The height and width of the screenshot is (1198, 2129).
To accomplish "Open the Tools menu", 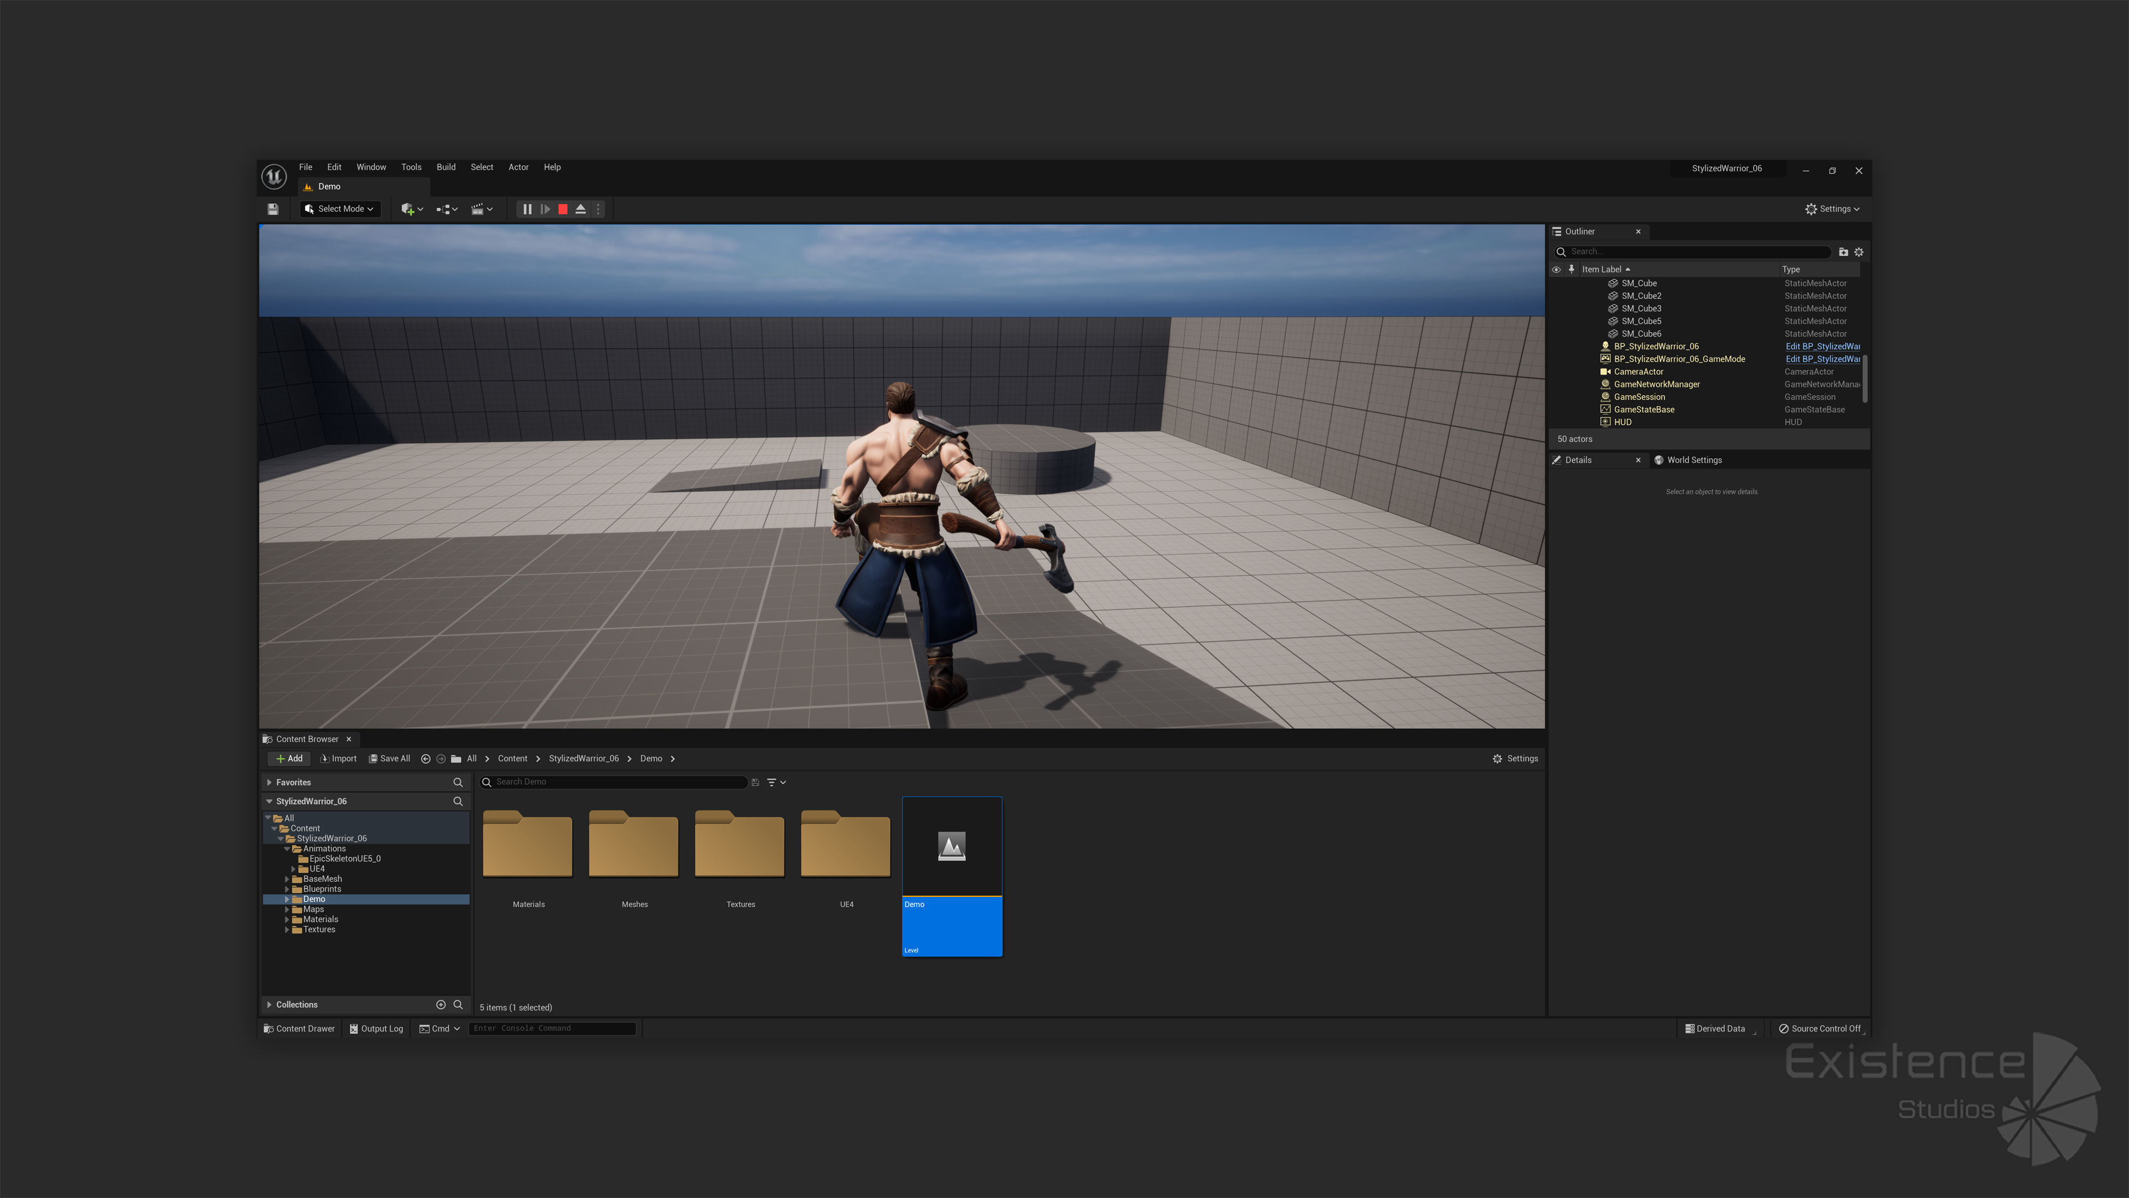I will pyautogui.click(x=411, y=167).
